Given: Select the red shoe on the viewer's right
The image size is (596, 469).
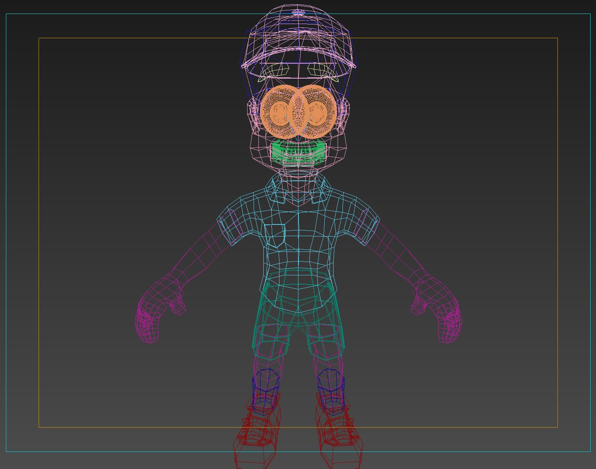Looking at the screenshot, I should click(x=339, y=430).
